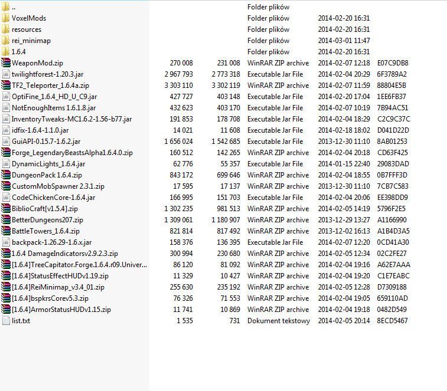This screenshot has height=391, width=447.
Task: Click the archive icon of [1.6.4]bspkrsCorev5.3.zip
Action: (6, 298)
